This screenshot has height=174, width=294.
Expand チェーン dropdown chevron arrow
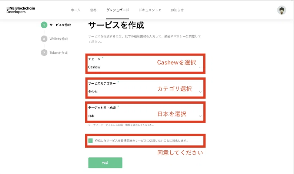200,67
